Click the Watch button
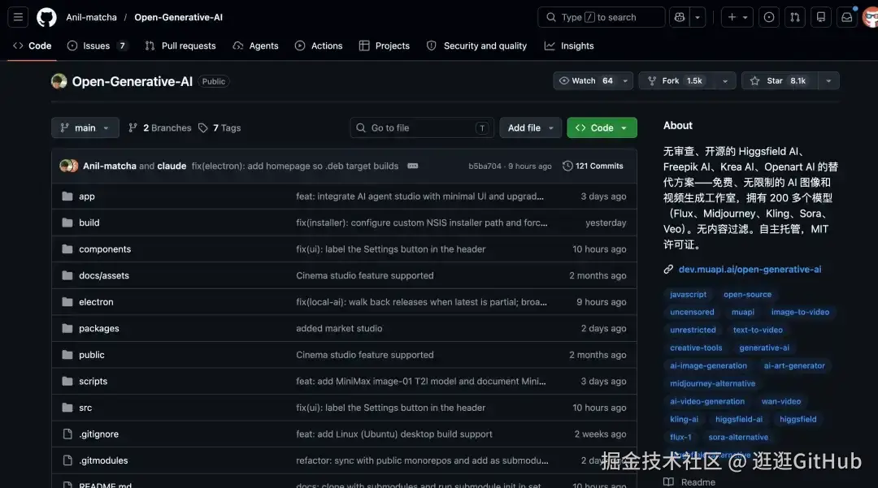 585,81
